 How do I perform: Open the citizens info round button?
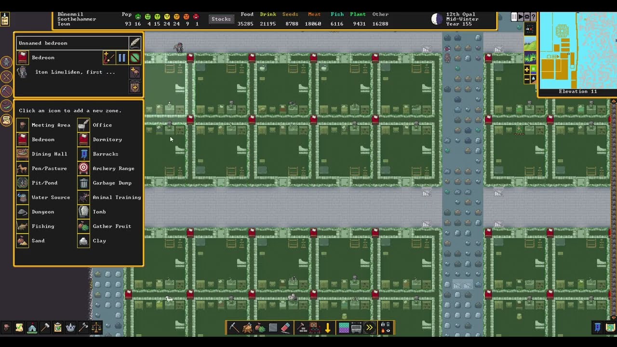coord(6,62)
